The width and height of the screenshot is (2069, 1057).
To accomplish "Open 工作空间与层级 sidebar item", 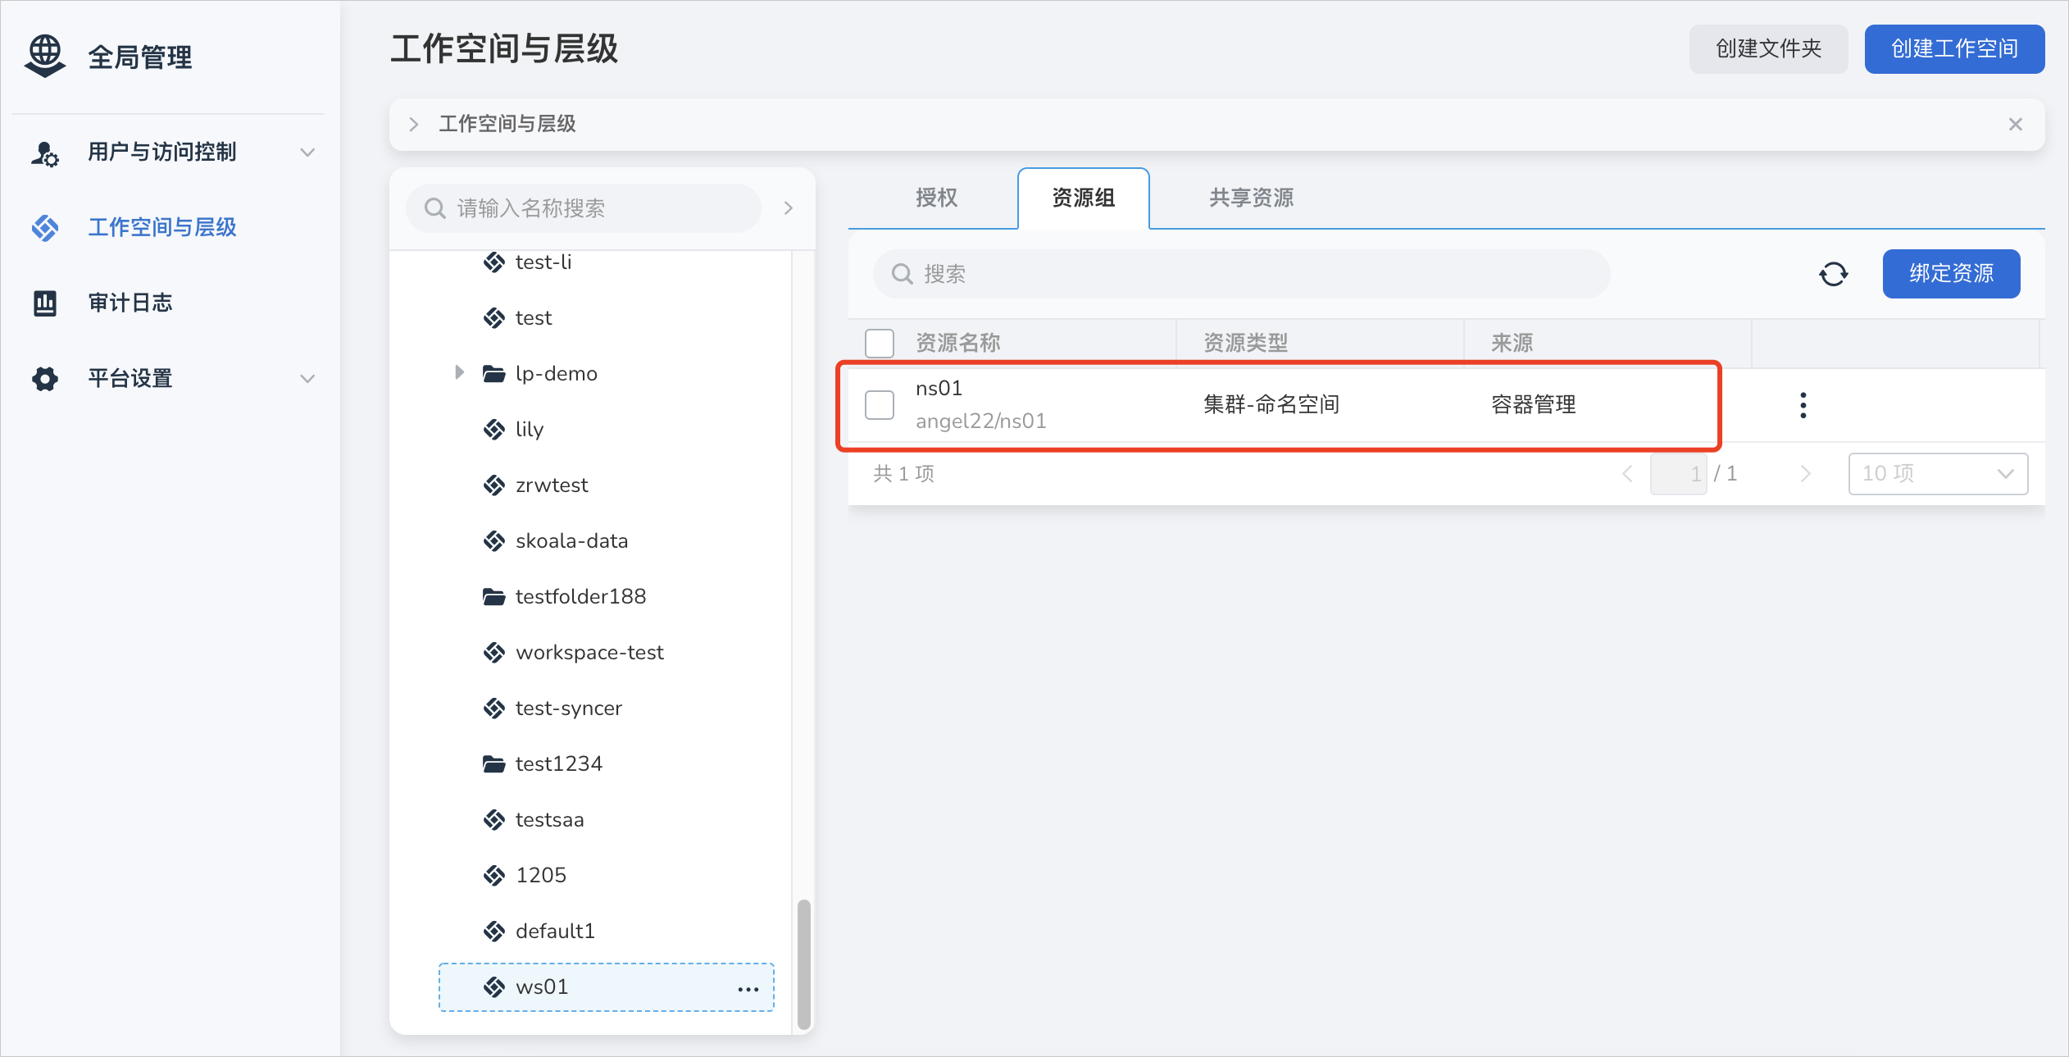I will (170, 227).
